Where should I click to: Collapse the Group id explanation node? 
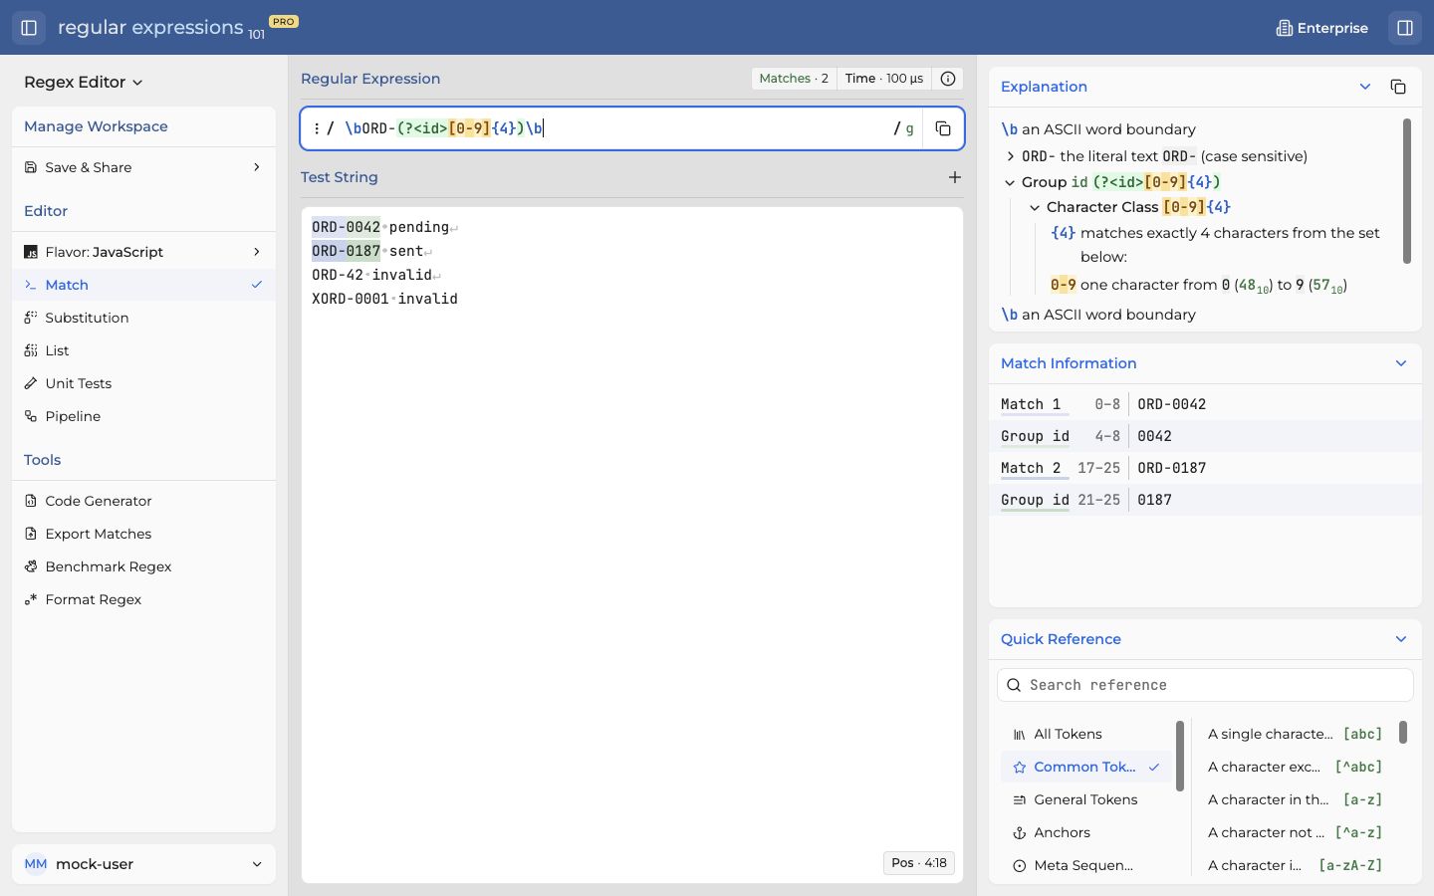pyautogui.click(x=1010, y=182)
